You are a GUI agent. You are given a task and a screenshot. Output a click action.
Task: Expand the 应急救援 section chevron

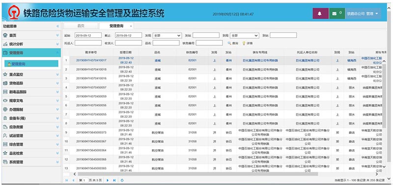[57, 127]
